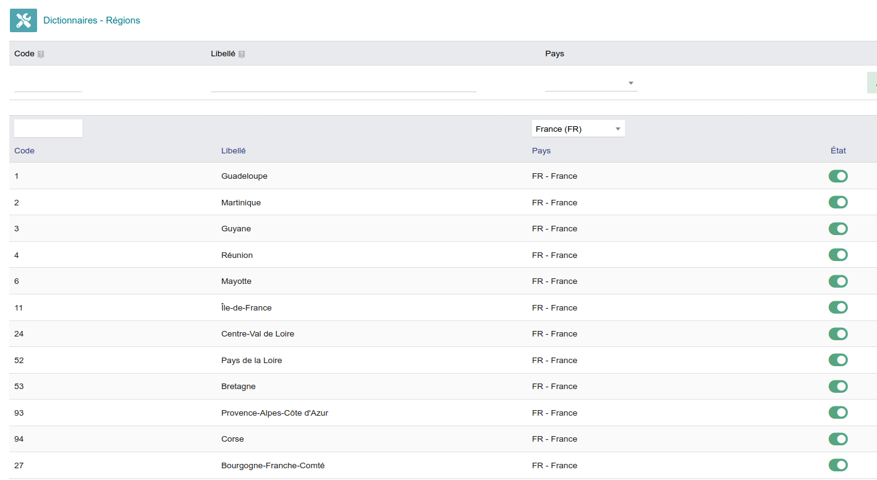
Task: Toggle the Martinique region status off
Action: [838, 202]
